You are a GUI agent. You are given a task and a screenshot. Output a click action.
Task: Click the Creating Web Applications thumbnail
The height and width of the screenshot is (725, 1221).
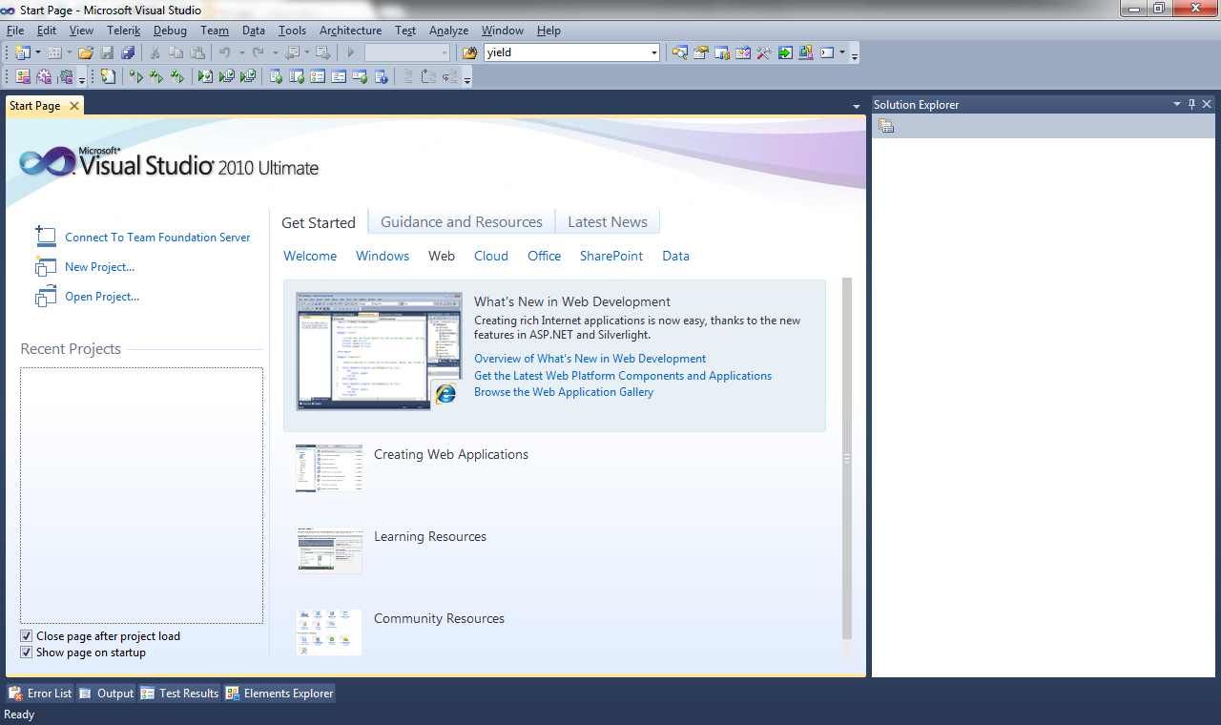(x=328, y=467)
